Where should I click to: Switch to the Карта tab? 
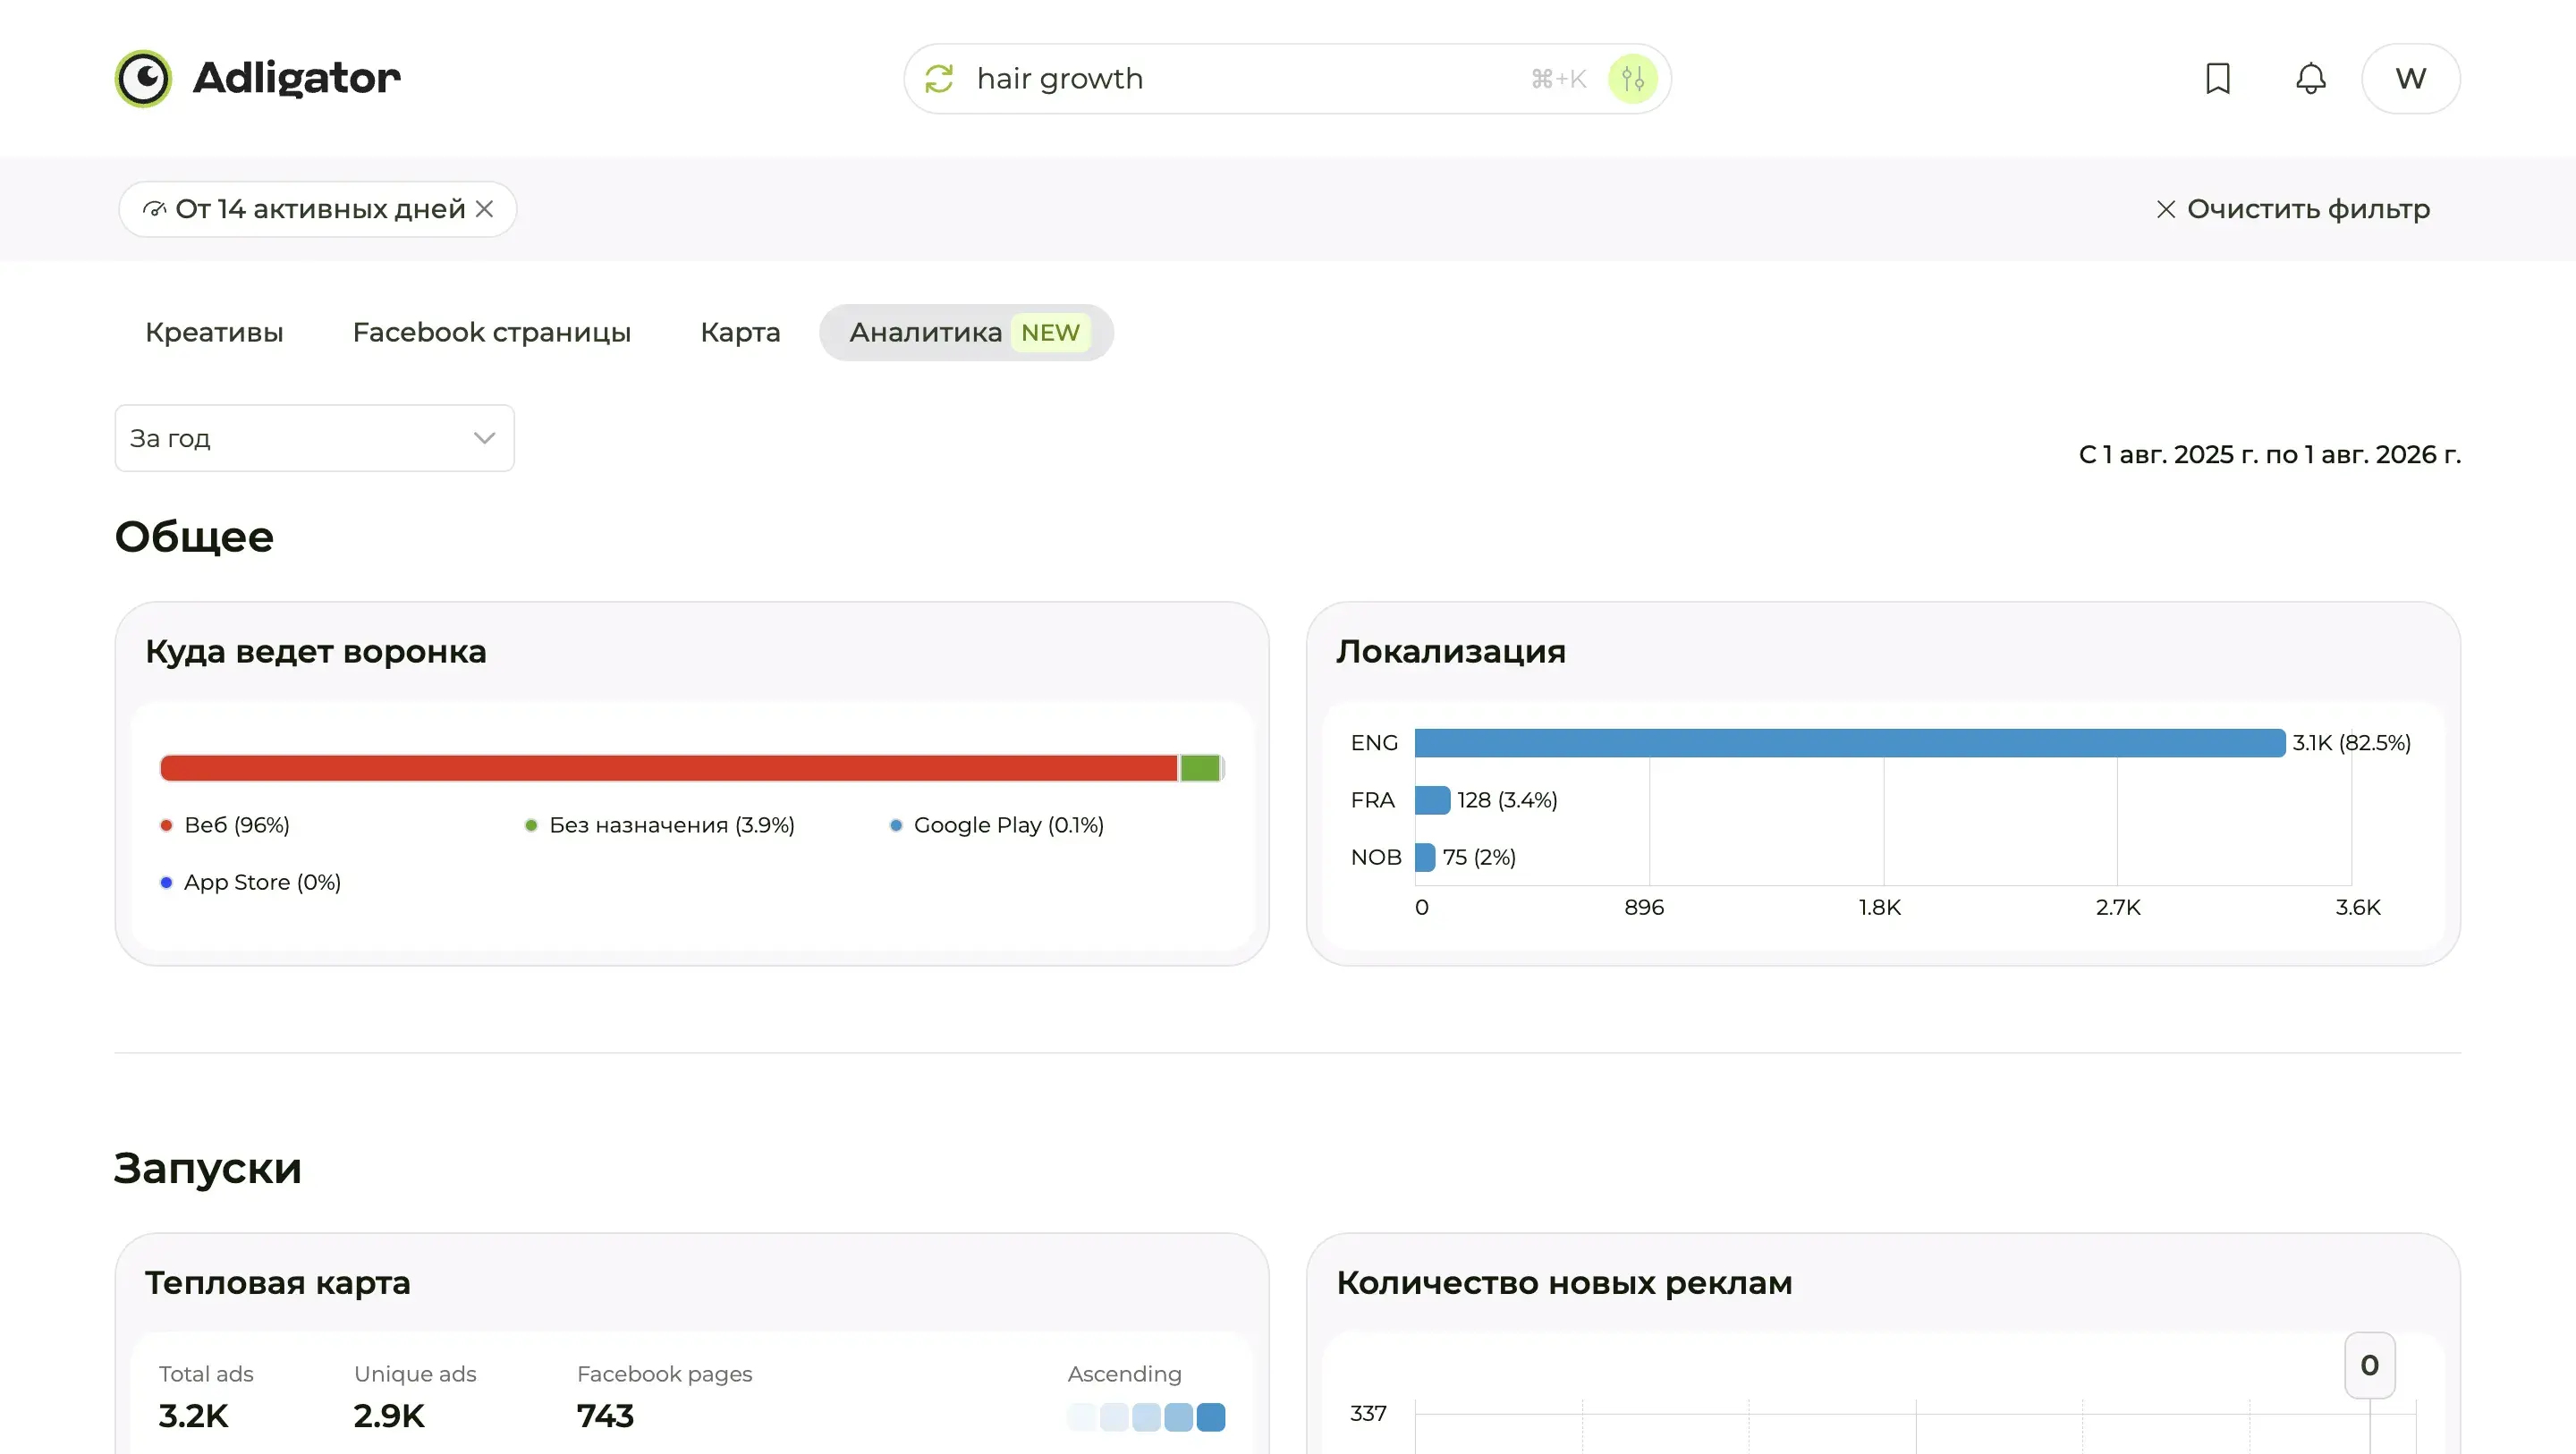pos(740,332)
